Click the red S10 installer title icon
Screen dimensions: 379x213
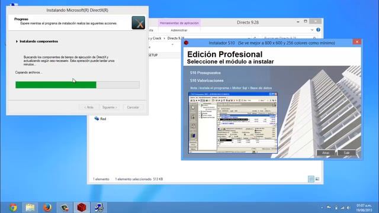[186, 43]
